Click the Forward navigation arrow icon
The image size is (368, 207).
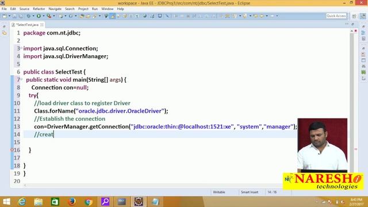(x=272, y=16)
